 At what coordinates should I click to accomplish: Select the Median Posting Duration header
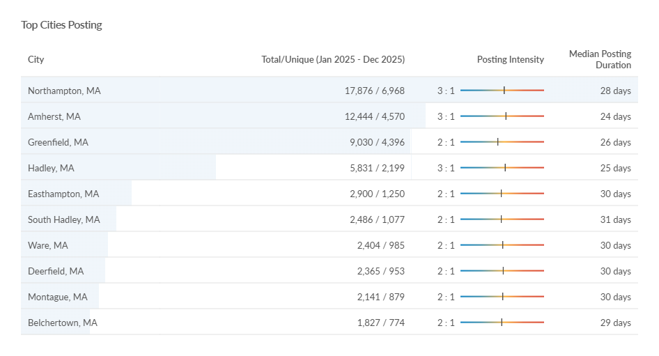coord(600,59)
